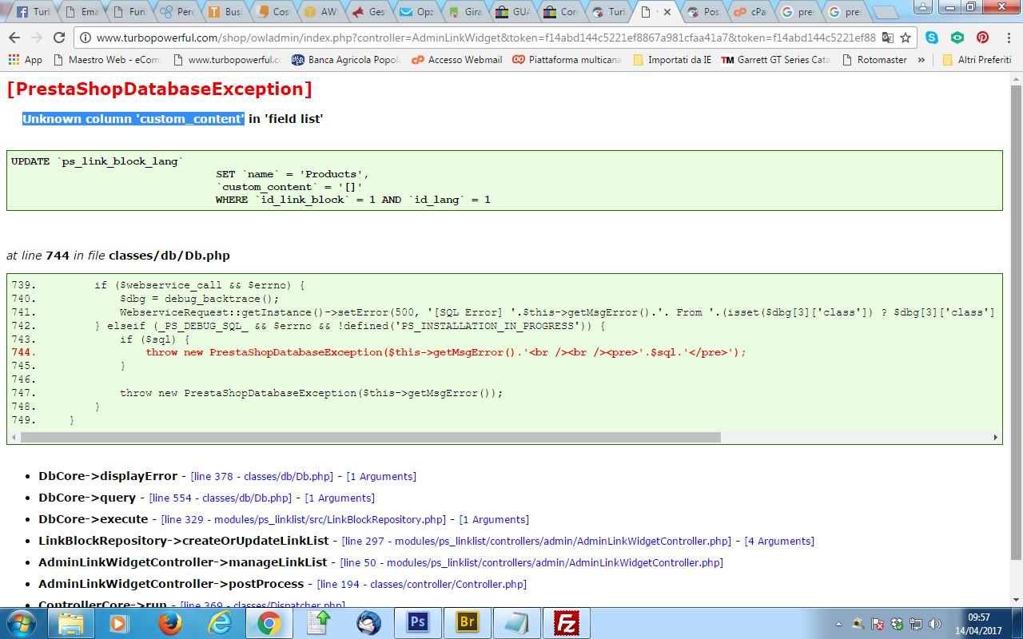
Task: Click the page's vertical scrollbar thumb
Action: point(1016,321)
